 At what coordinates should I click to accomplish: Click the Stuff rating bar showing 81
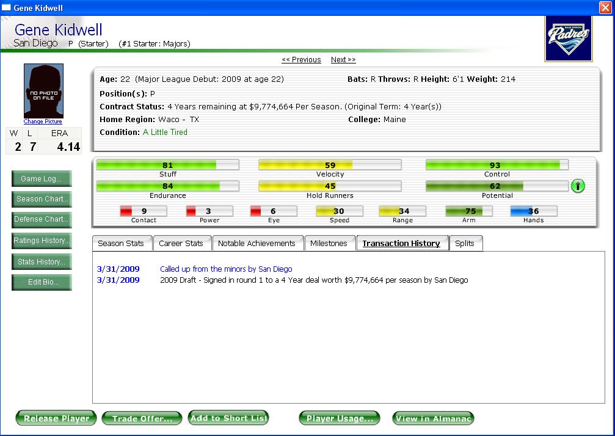pos(167,165)
